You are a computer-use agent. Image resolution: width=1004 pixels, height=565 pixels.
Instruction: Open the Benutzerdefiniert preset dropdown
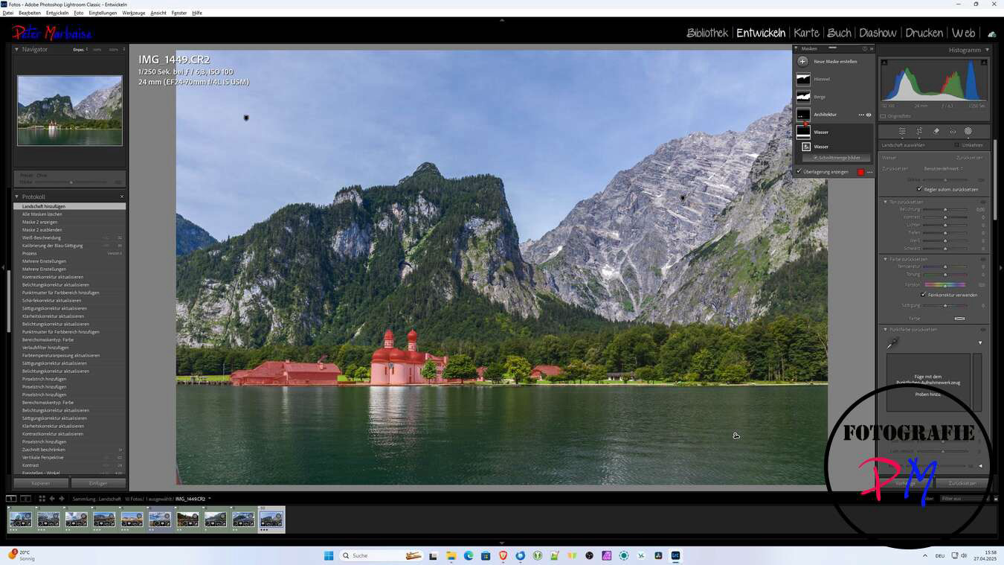point(943,168)
